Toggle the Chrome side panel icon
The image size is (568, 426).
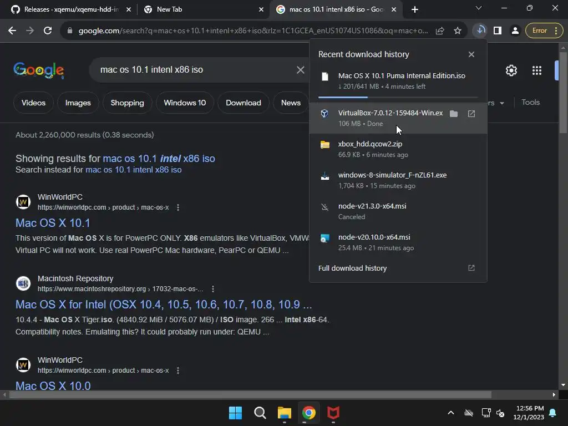[498, 31]
